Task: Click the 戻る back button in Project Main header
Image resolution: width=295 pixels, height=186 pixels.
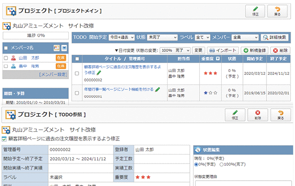Action: coord(277,11)
